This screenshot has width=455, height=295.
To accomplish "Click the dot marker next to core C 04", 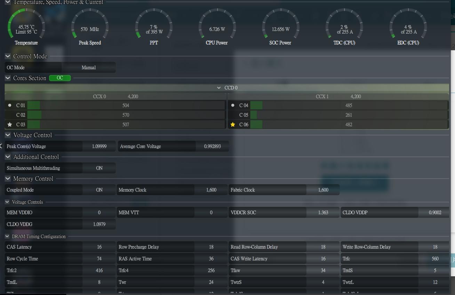I will [233, 105].
